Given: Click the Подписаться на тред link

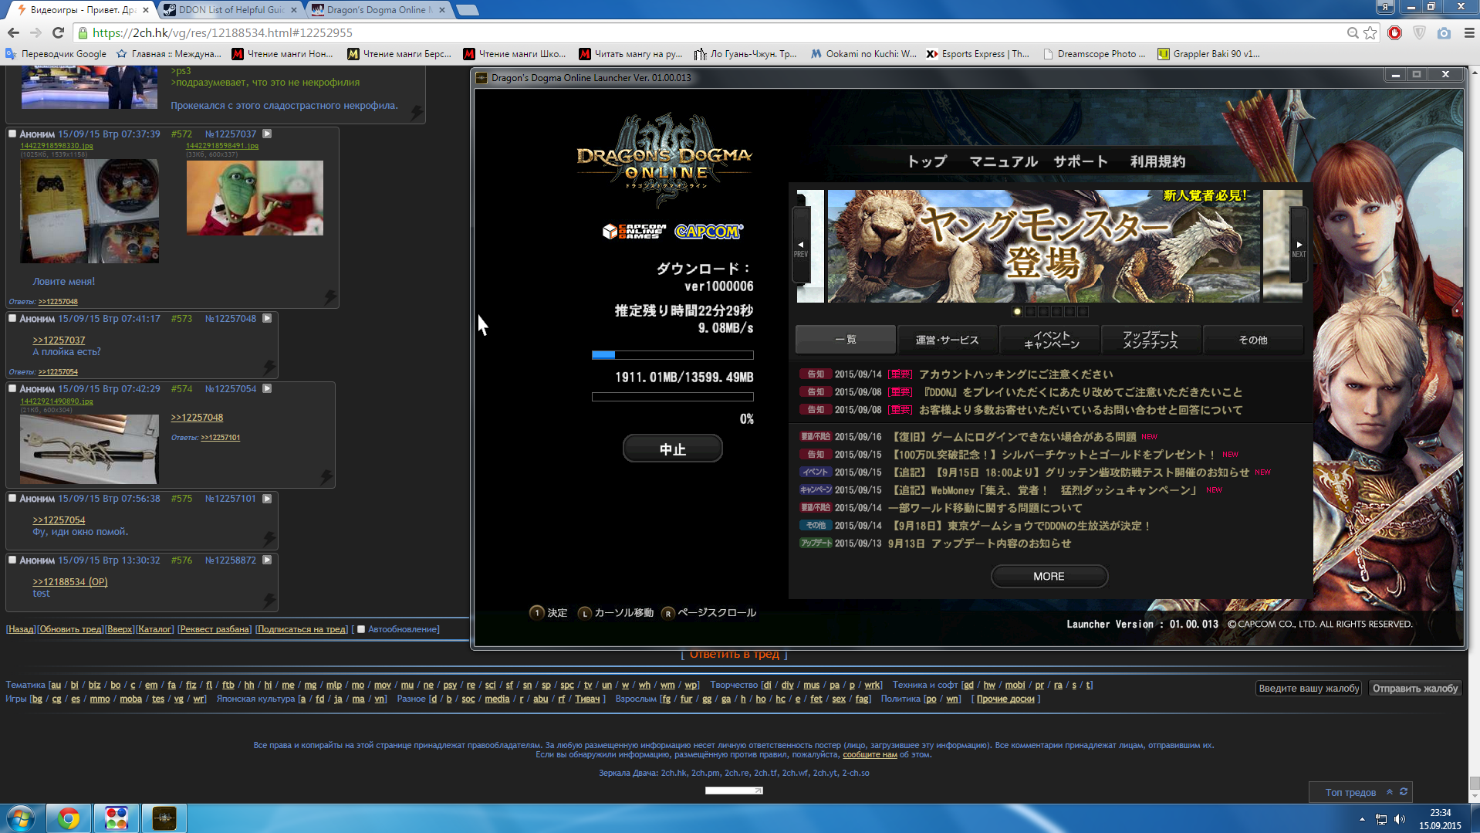Looking at the screenshot, I should (x=302, y=629).
